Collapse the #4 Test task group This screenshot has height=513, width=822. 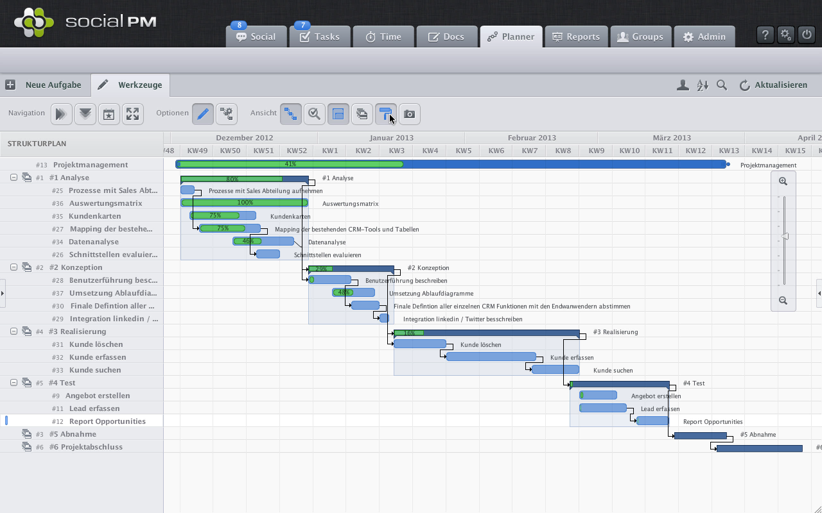tap(13, 383)
